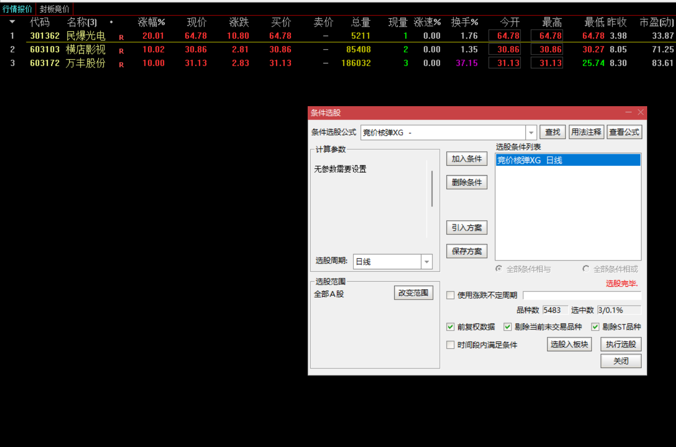Click the 186032 total volume value

tap(356, 63)
